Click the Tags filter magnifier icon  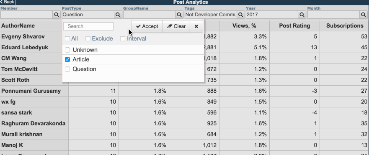(240, 15)
